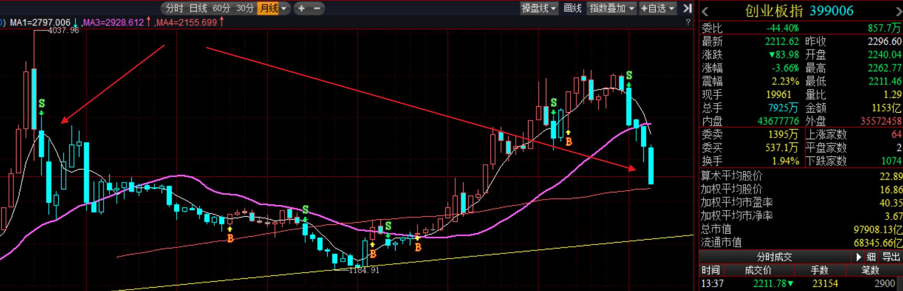903x291 pixels.
Task: Click the 画线 drawing button
Action: [x=572, y=8]
